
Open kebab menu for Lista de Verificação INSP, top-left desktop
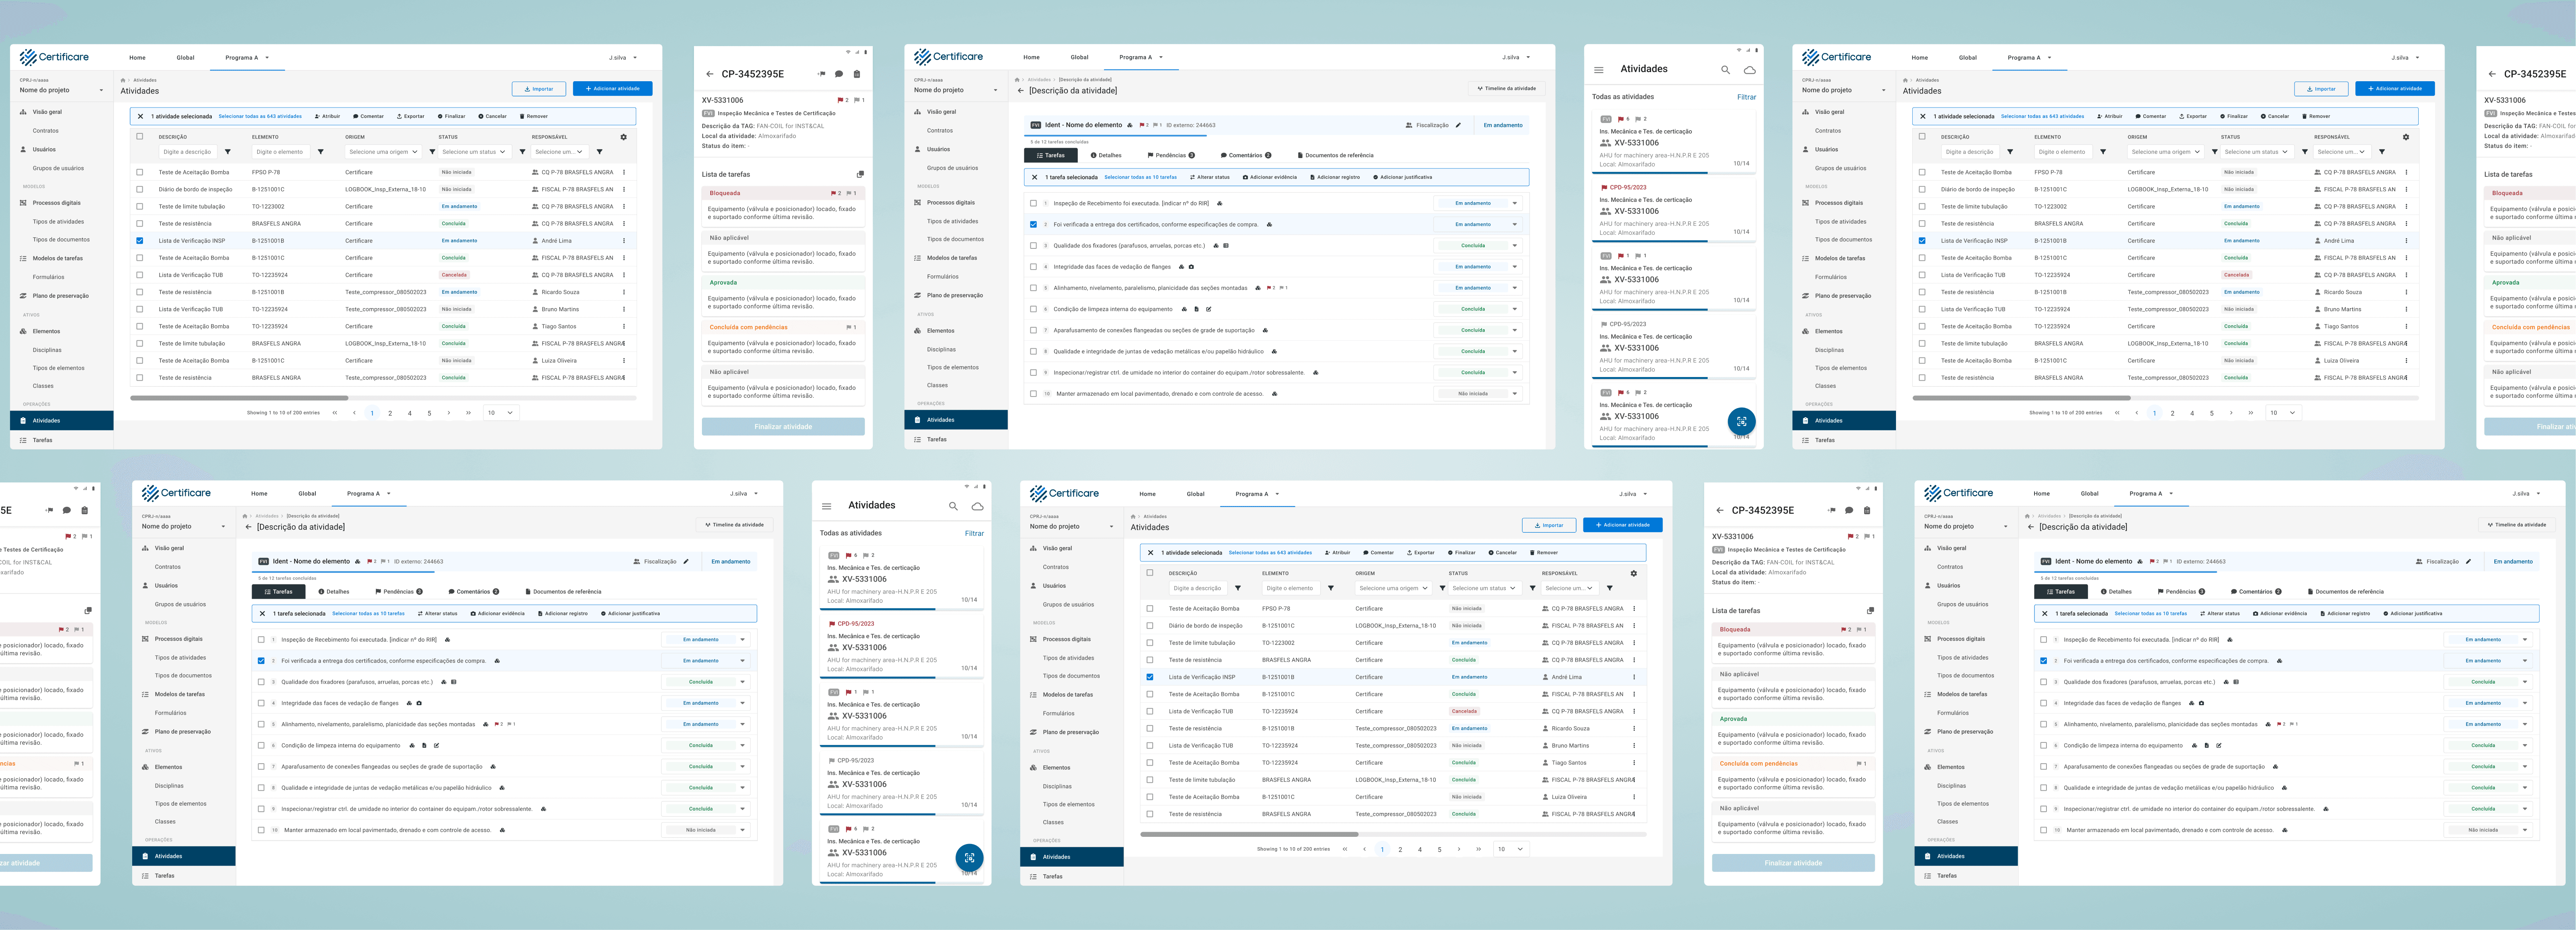[624, 240]
